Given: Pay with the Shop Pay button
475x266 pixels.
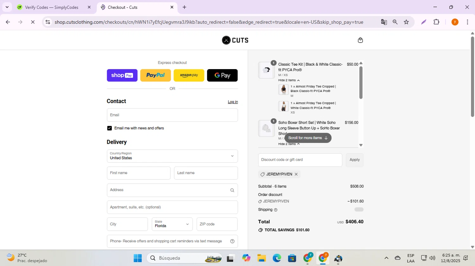Looking at the screenshot, I should pos(122,75).
